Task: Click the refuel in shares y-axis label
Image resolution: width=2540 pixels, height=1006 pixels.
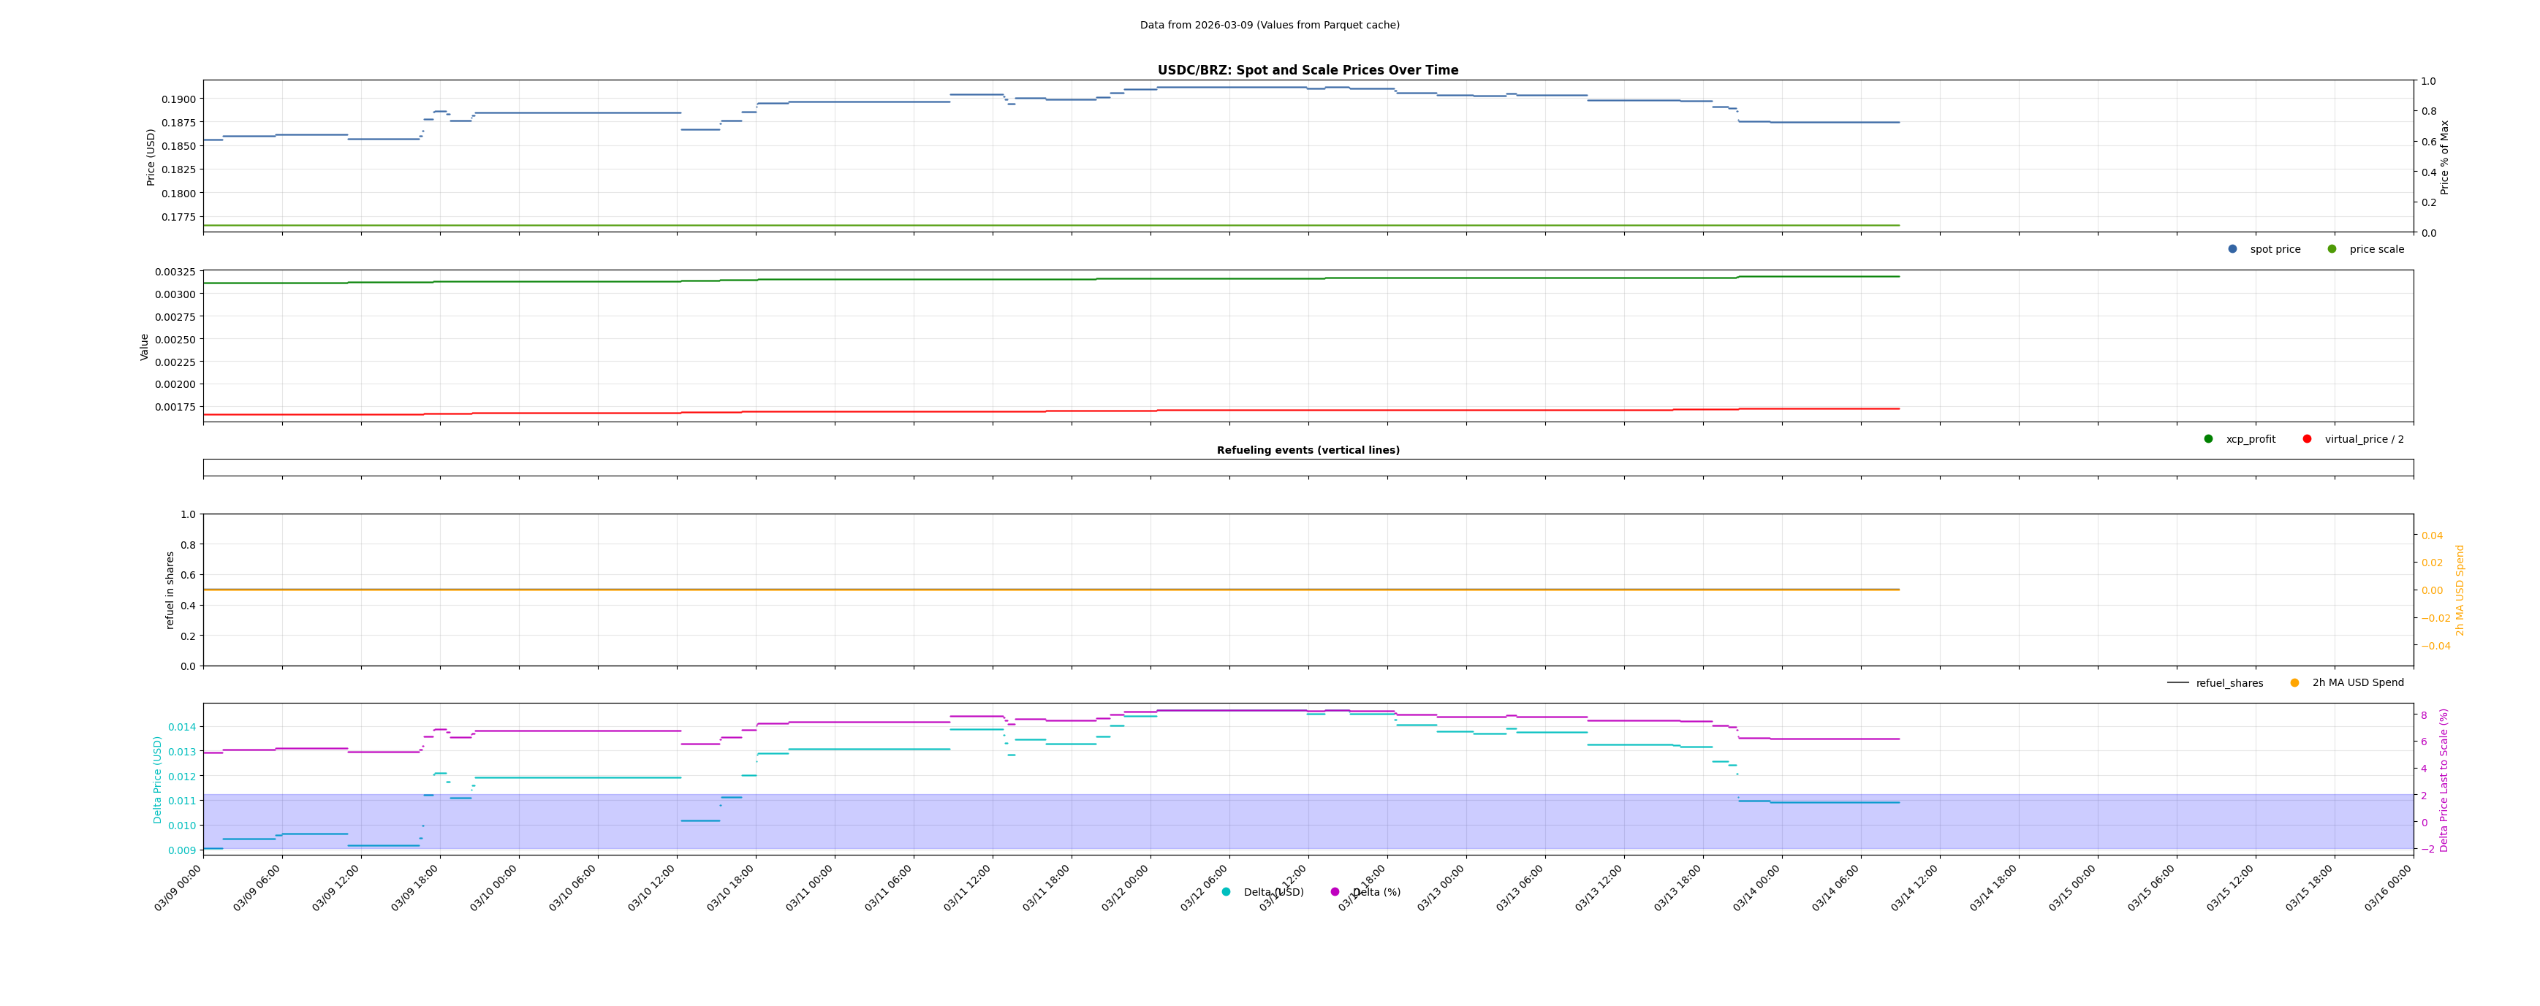Action: coord(170,590)
